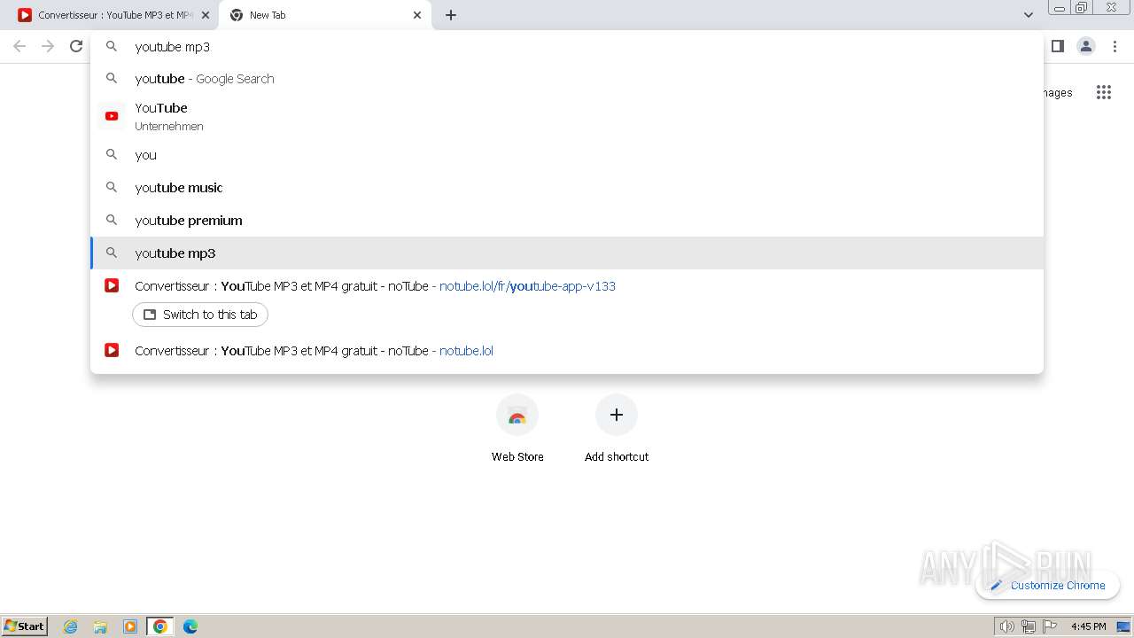Screen dimensions: 1134x638
Task: Open the Google apps grid
Action: pos(1103,92)
